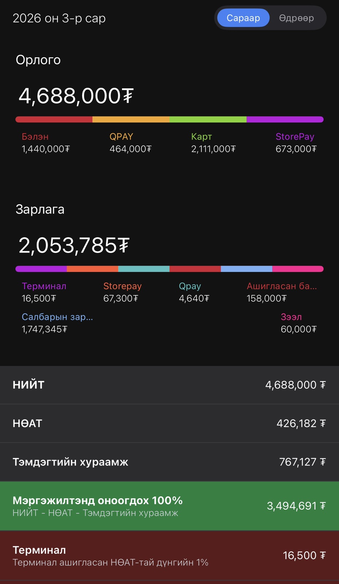This screenshot has width=339, height=584.
Task: Tap the dark red Терминал fee row
Action: tap(169, 556)
